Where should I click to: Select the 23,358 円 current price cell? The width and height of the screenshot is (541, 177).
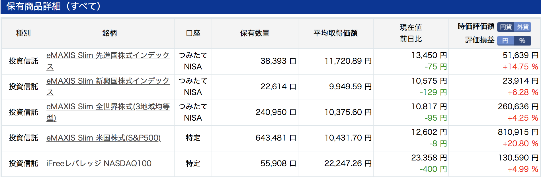pyautogui.click(x=429, y=158)
